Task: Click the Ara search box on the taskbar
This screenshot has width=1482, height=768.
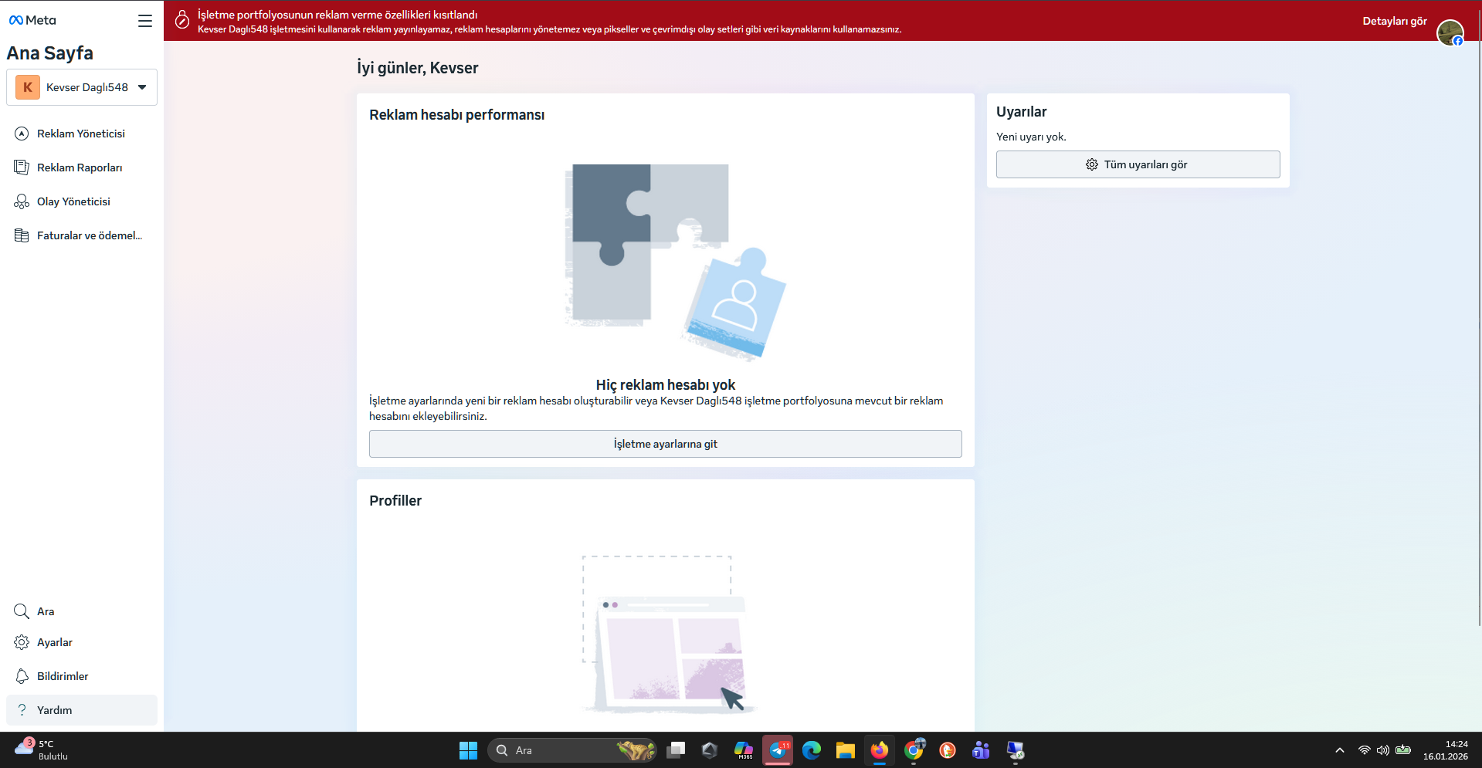Action: click(572, 750)
